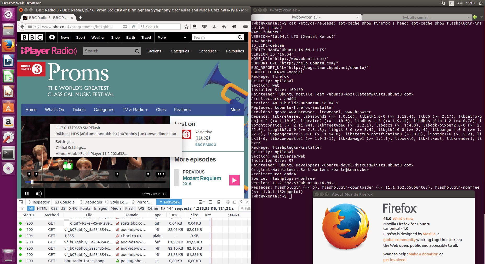Open Firefox Hello chat icon
This screenshot has width=485, height=264.
(x=234, y=27)
